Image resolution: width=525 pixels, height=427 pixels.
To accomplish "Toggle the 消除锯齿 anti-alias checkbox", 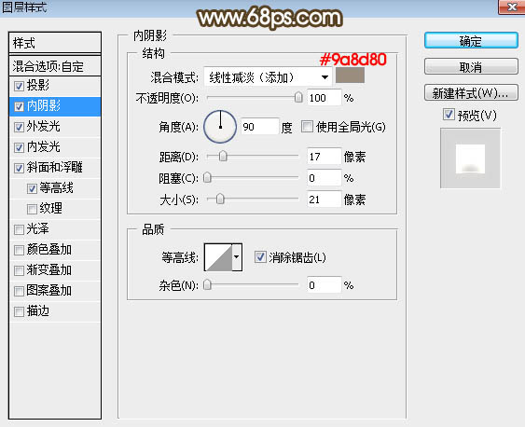I will click(260, 257).
